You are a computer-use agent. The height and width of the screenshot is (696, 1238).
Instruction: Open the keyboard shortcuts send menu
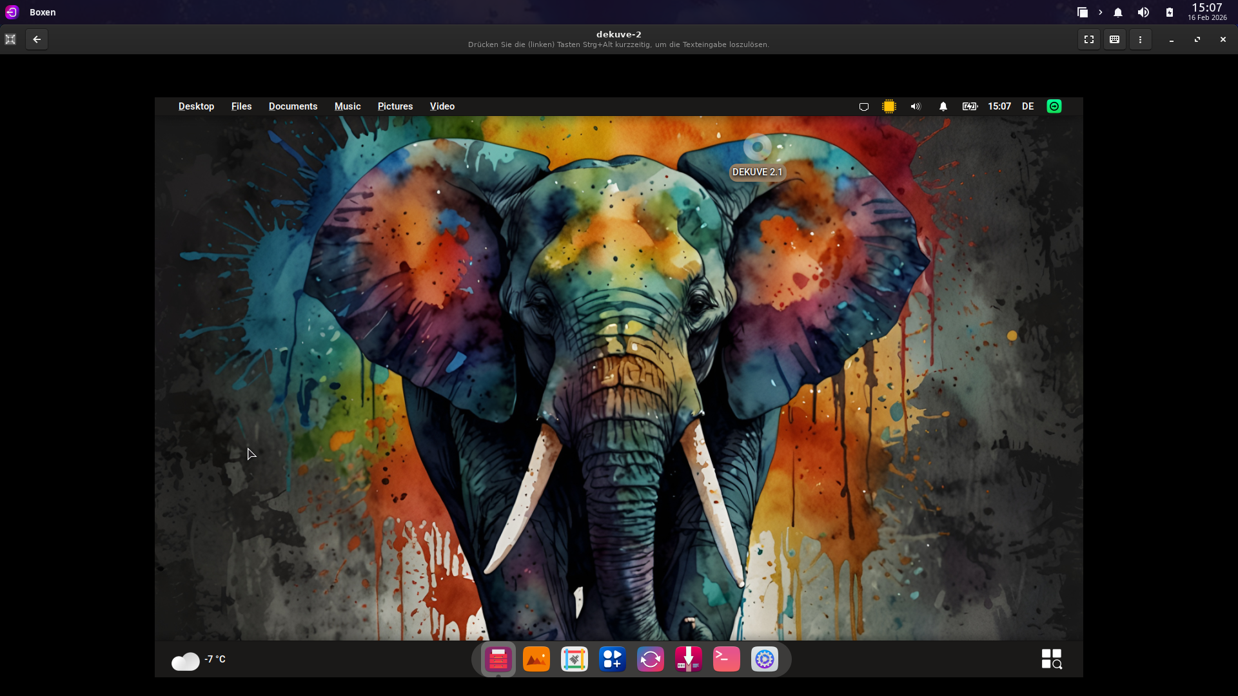click(x=1114, y=39)
